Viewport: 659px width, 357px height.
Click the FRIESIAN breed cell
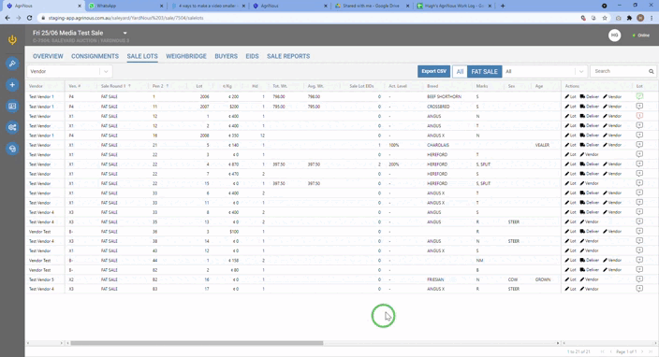pyautogui.click(x=435, y=279)
